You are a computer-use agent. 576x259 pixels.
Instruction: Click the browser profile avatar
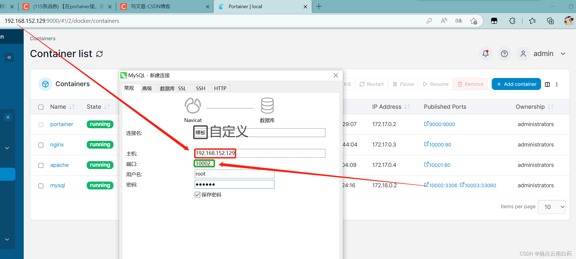tap(569, 21)
